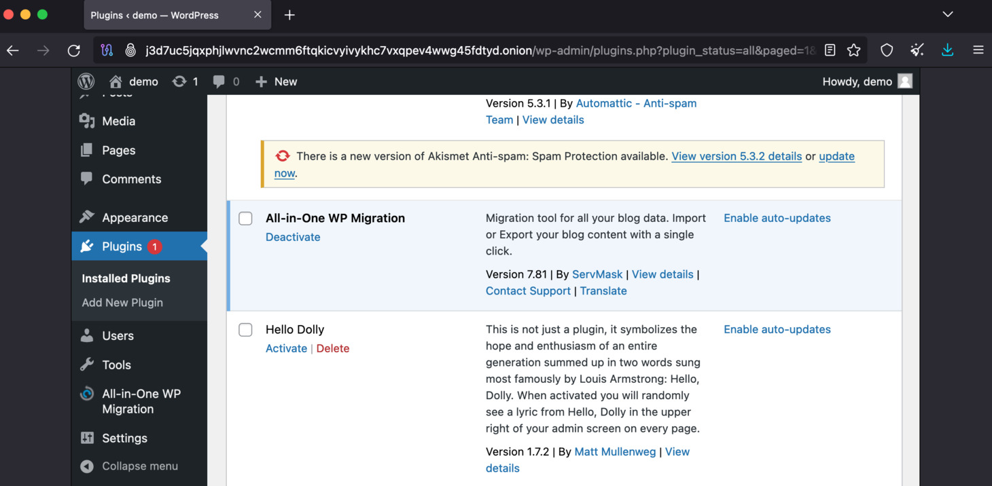The height and width of the screenshot is (486, 992).
Task: Open the shield security level icon
Action: (887, 50)
